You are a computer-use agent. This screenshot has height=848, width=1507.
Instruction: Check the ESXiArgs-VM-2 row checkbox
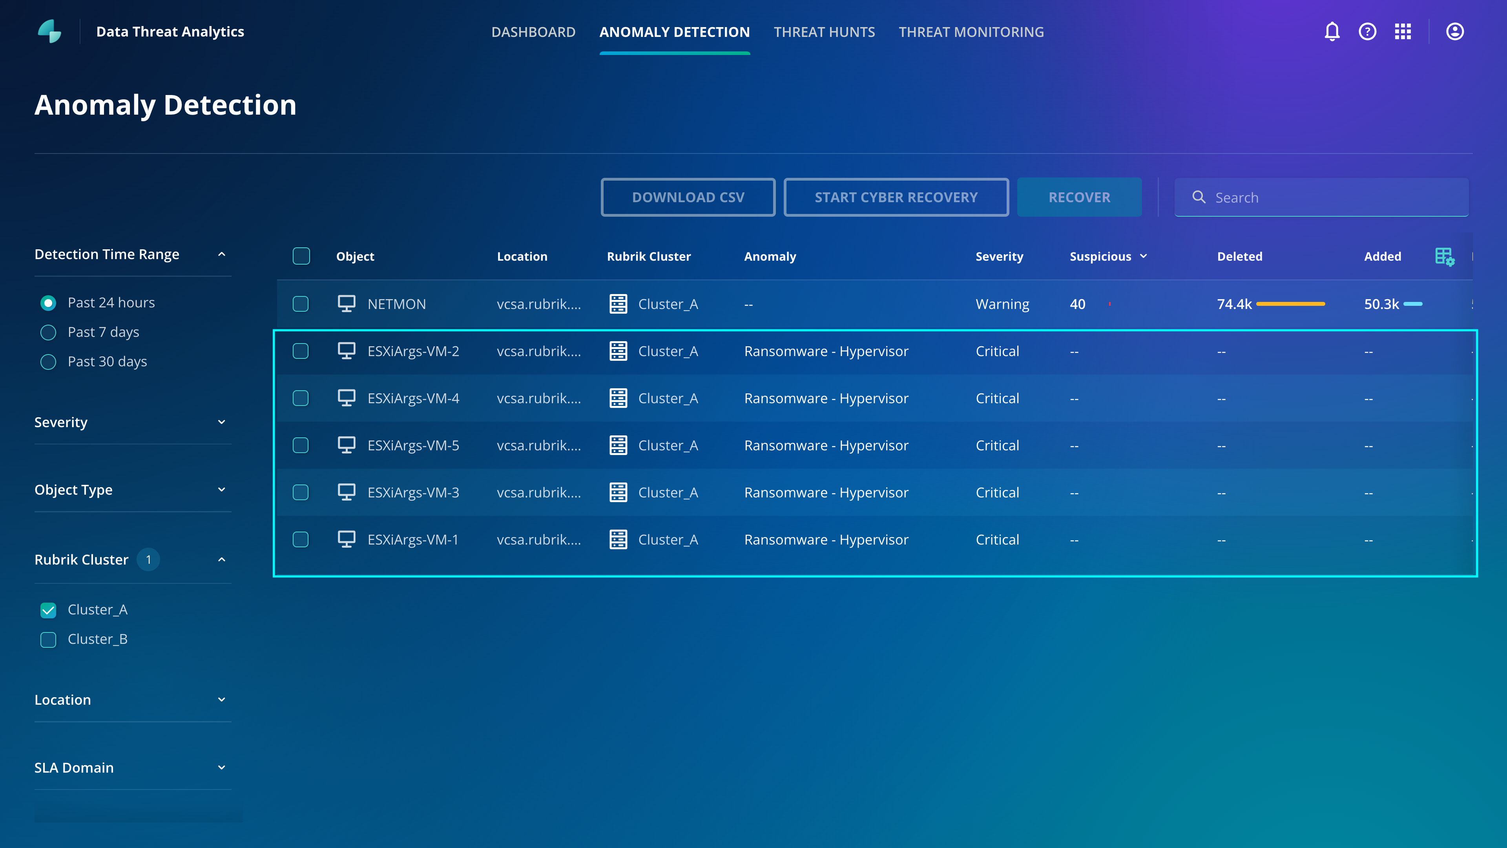tap(301, 351)
